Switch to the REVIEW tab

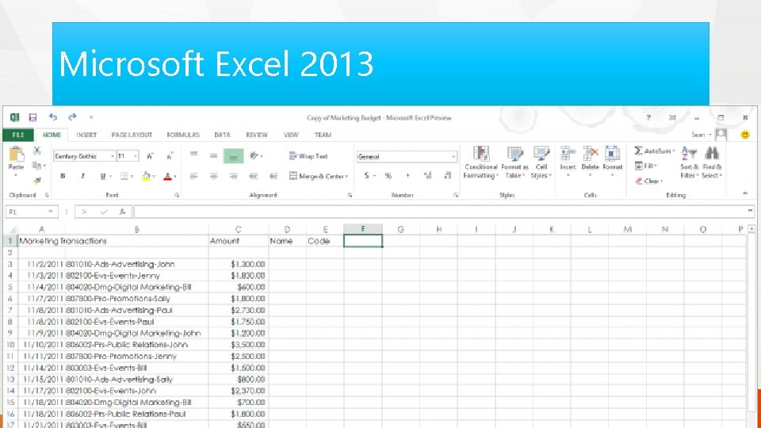[257, 135]
